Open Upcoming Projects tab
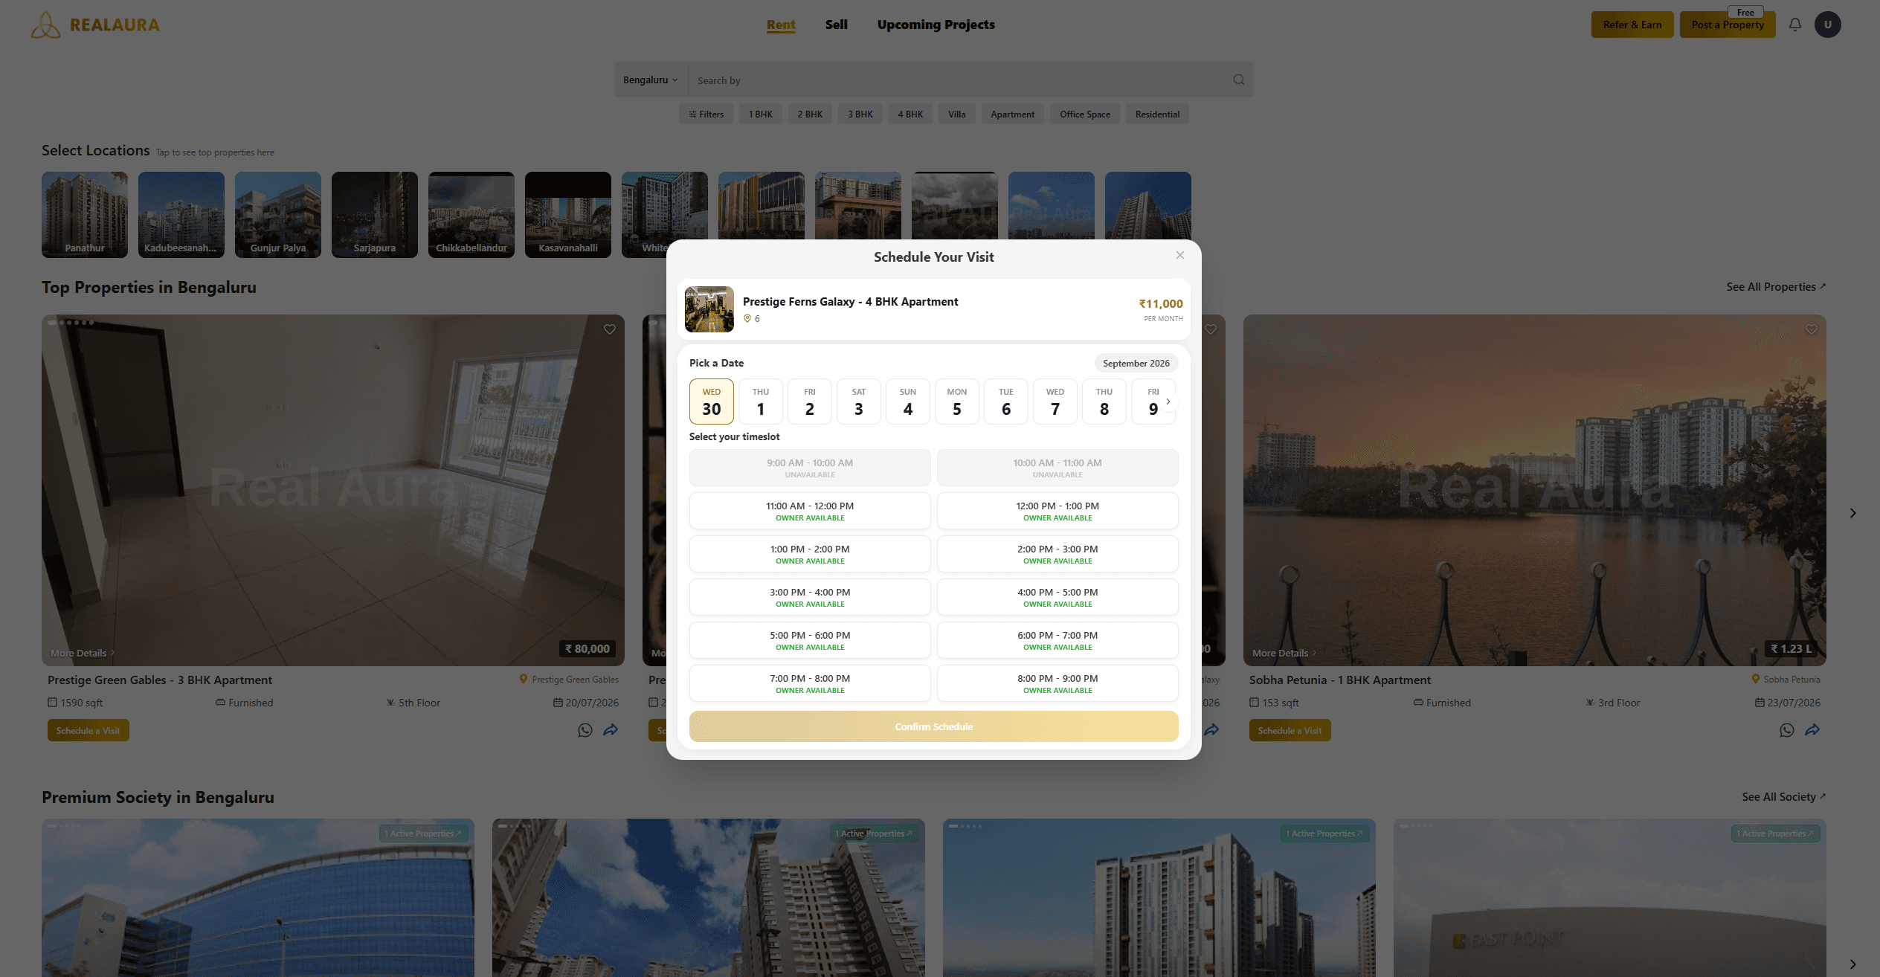 (936, 25)
